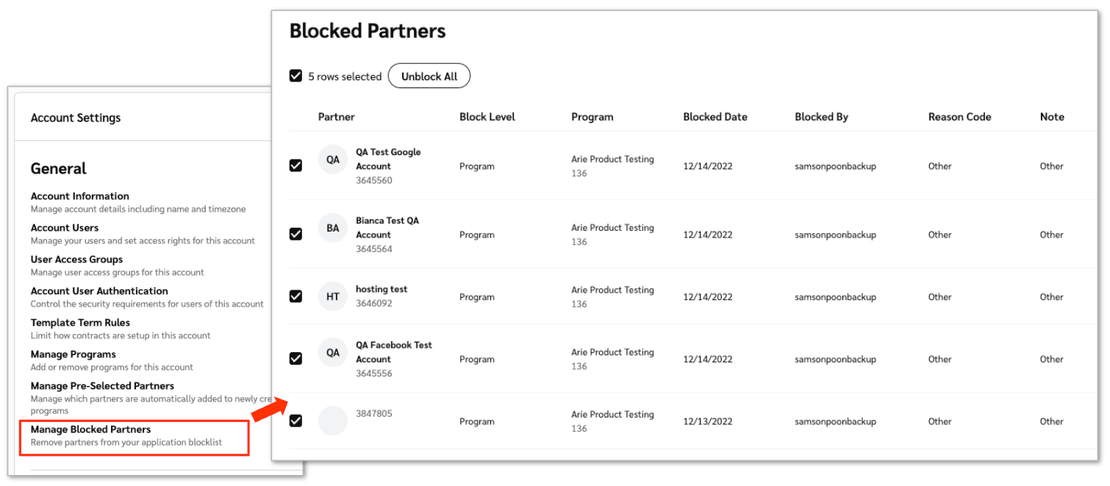Untick the hosting test row checkbox
The width and height of the screenshot is (1110, 486).
point(296,296)
